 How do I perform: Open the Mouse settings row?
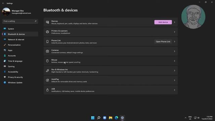(x=111, y=61)
